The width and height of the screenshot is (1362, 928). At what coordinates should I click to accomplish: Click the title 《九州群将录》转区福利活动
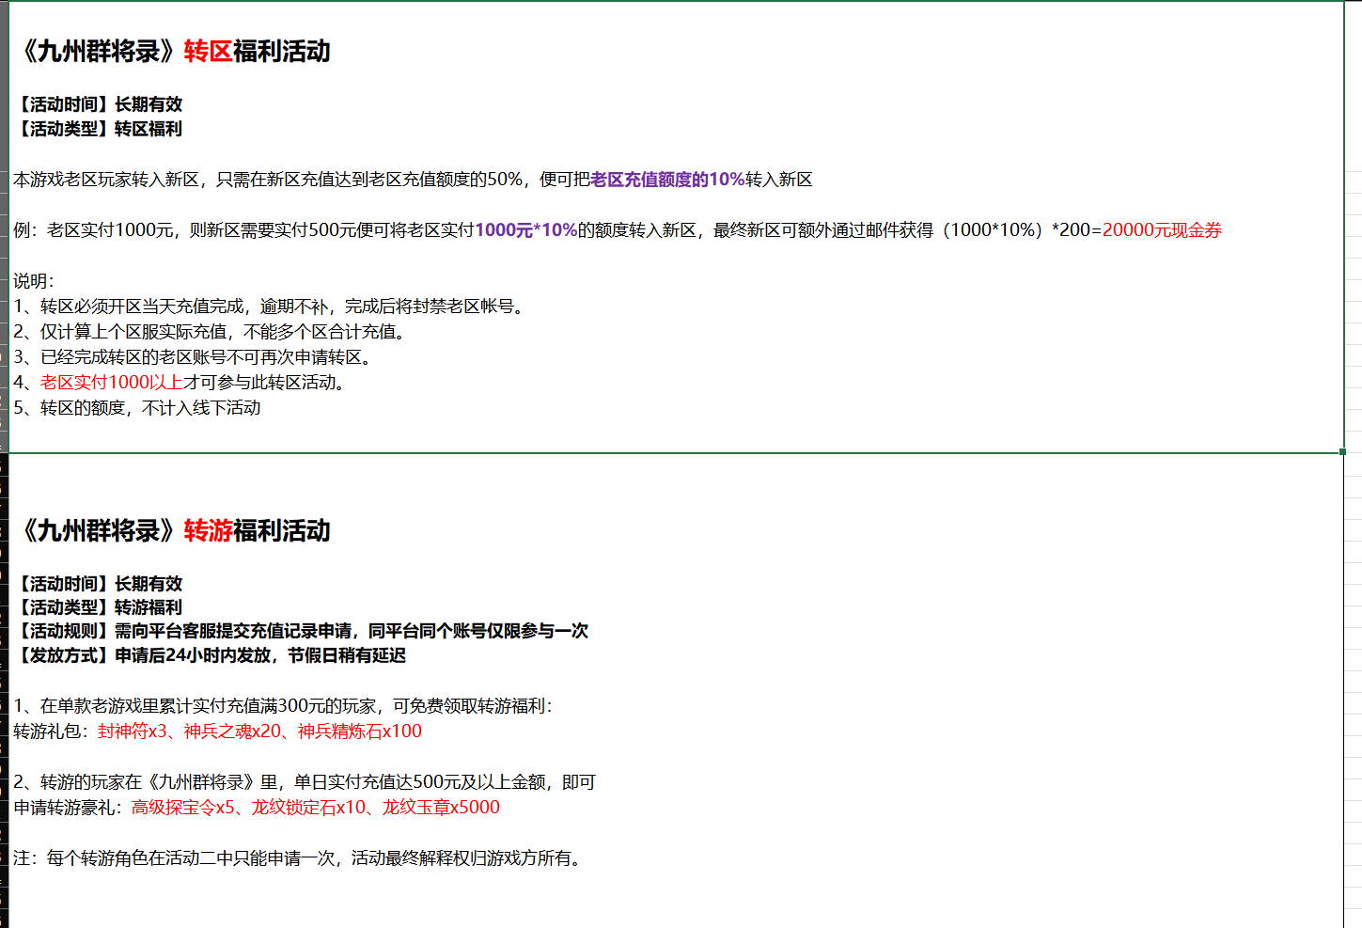click(x=175, y=51)
